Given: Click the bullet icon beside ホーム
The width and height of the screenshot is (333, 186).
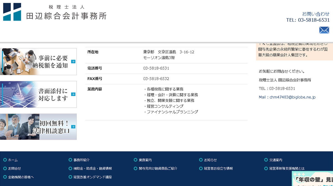Looking at the screenshot, I should pos(5,160).
